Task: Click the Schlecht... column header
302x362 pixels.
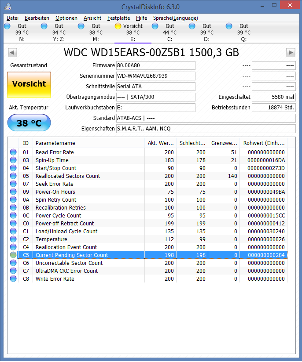Action: [x=192, y=143]
